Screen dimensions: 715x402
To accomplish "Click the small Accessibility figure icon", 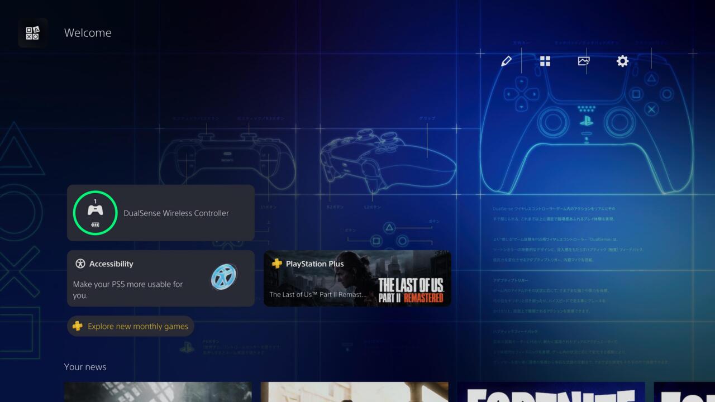I will [x=80, y=264].
